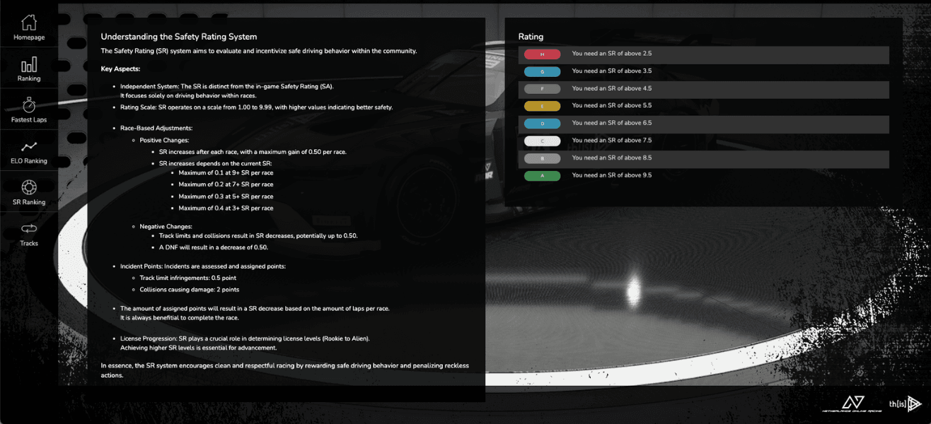Screen dimensions: 931x424
Task: Select the 'SR of above 8.5' row text
Action: [x=611, y=158]
